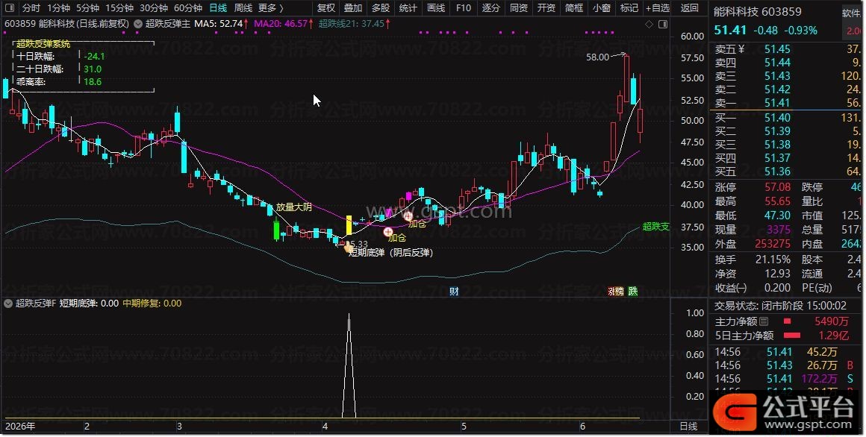866x437 pixels.
Task: Open the 小窗 mini window
Action: [602, 7]
